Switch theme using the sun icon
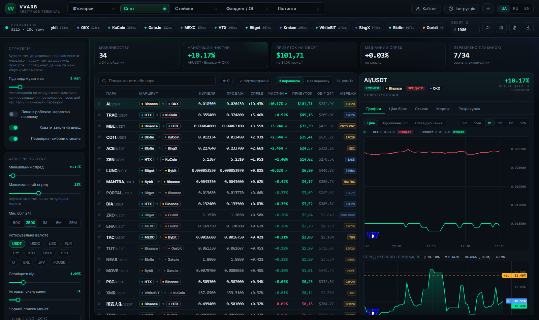 click(488, 9)
